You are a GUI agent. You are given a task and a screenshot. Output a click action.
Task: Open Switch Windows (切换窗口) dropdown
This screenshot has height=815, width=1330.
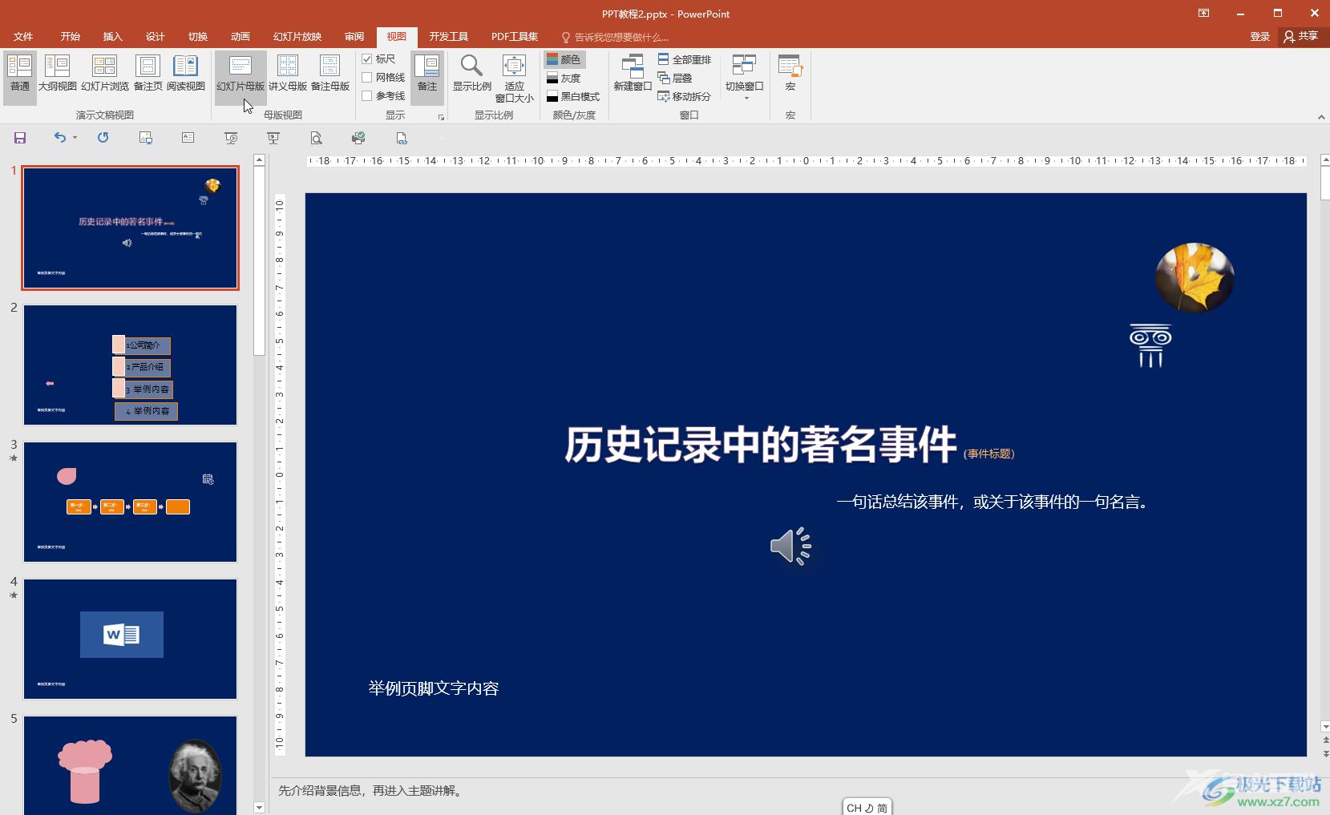coord(745,77)
